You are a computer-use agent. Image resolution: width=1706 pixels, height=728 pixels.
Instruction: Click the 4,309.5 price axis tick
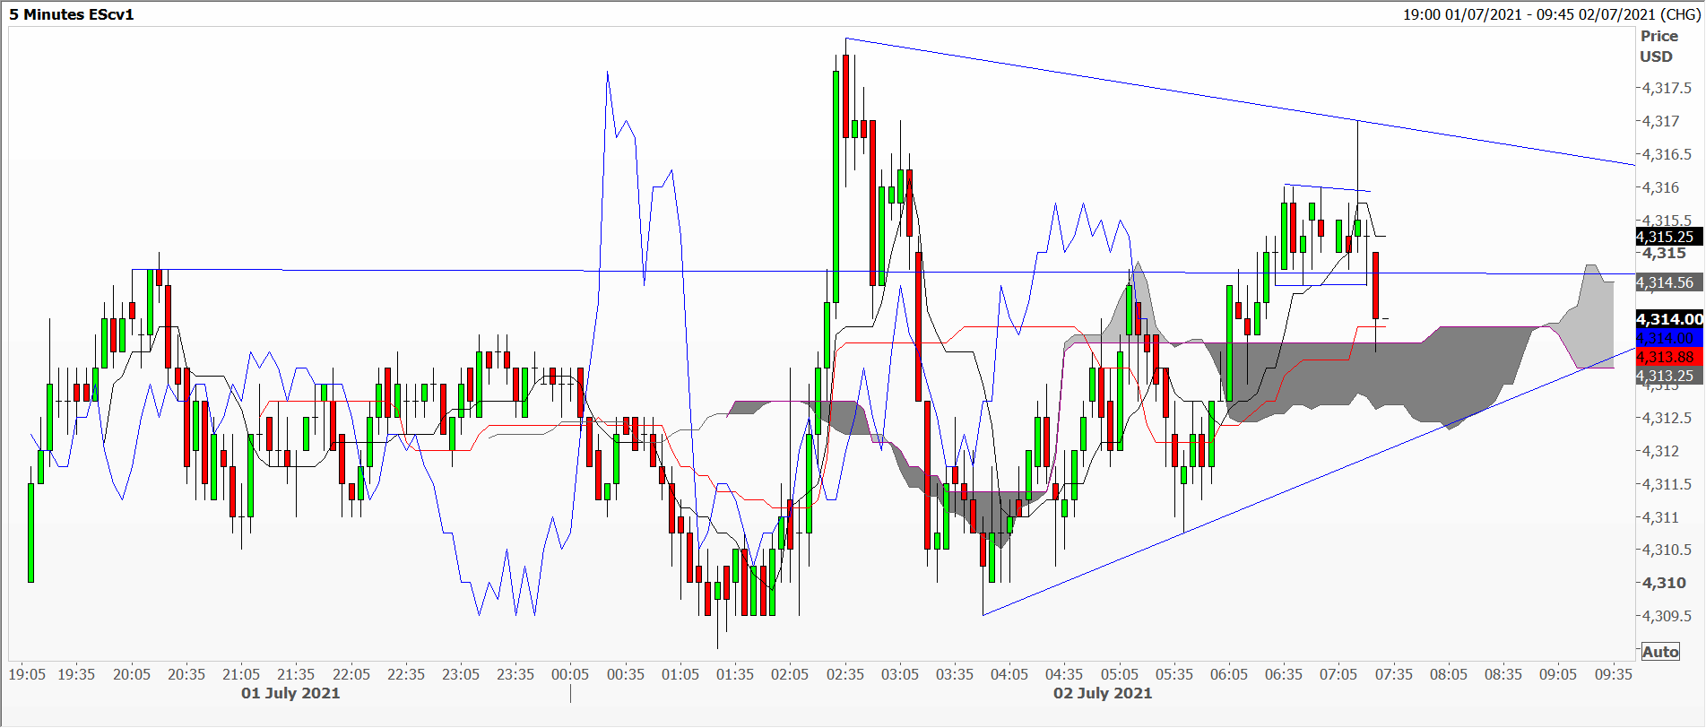tap(1667, 616)
